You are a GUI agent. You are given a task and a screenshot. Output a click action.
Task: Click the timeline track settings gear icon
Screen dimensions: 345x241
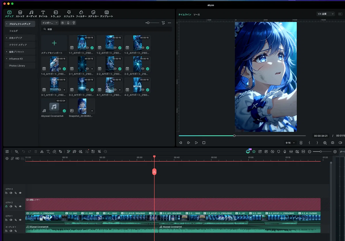tap(7, 158)
